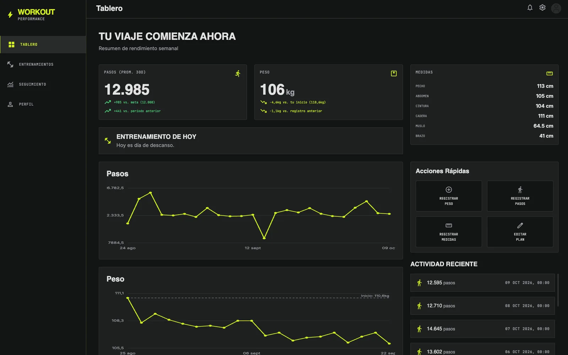This screenshot has height=355, width=568.
Task: Click the Registrar Pasos button
Action: (520, 196)
